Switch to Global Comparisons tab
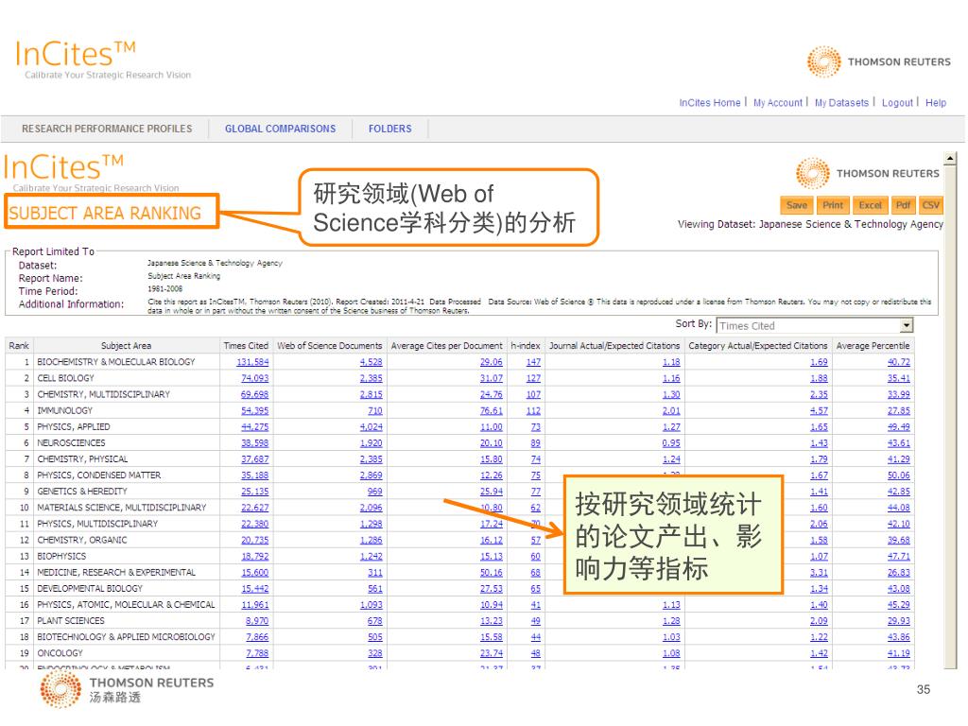This screenshot has width=968, height=726. (x=280, y=129)
